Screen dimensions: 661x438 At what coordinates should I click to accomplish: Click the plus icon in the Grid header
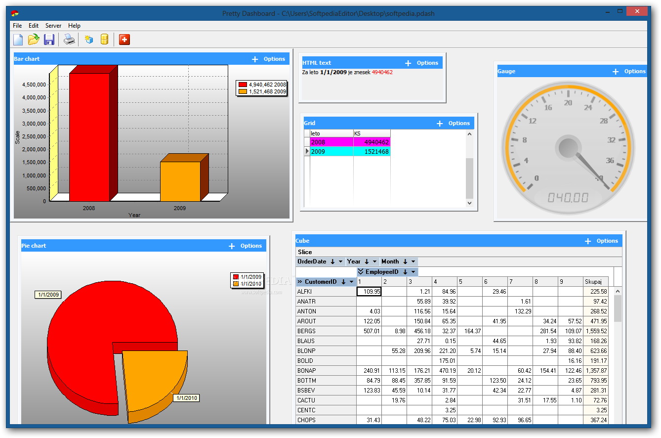coord(440,123)
